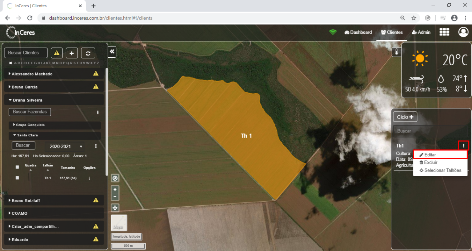The width and height of the screenshot is (472, 251).
Task: Clear the alphabet filter with the X
Action: (x=11, y=63)
